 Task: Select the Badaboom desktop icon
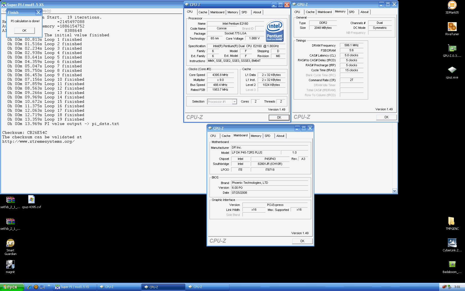pyautogui.click(x=452, y=264)
